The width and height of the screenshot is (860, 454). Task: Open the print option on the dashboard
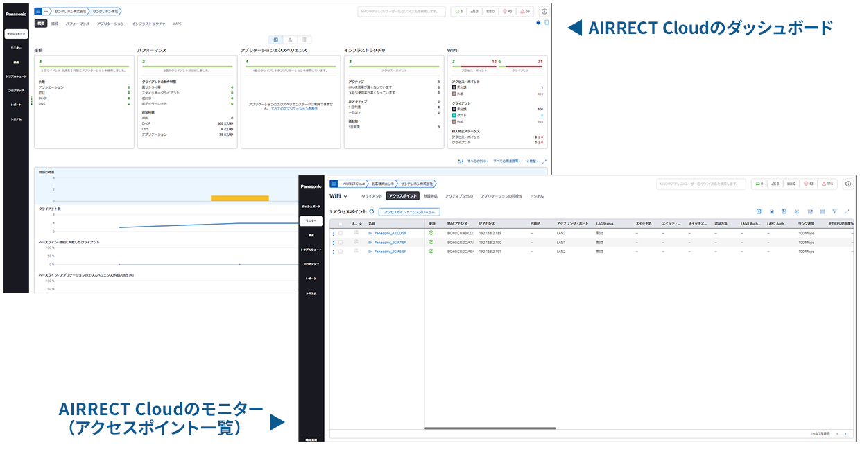tap(538, 23)
